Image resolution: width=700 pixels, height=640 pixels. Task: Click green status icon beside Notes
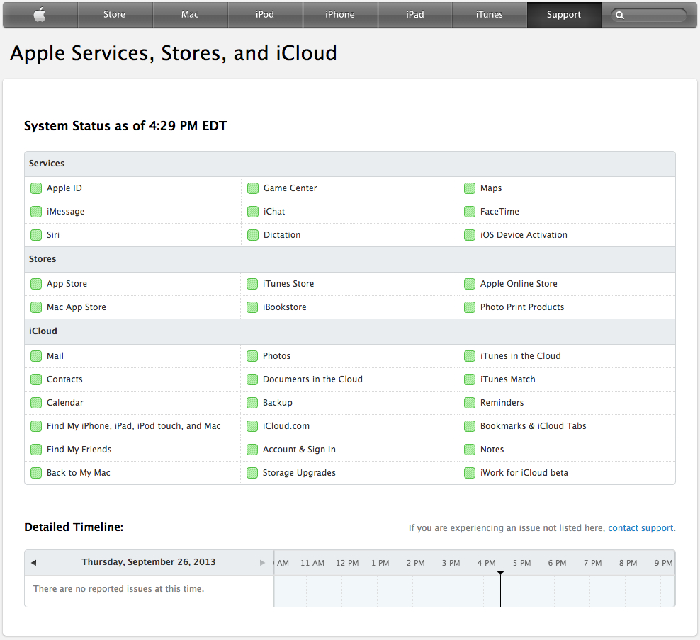pyautogui.click(x=470, y=450)
